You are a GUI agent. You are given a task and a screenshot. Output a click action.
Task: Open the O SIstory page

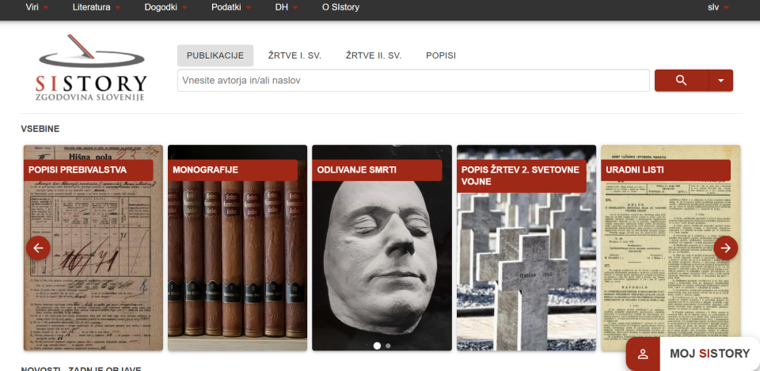click(x=340, y=7)
